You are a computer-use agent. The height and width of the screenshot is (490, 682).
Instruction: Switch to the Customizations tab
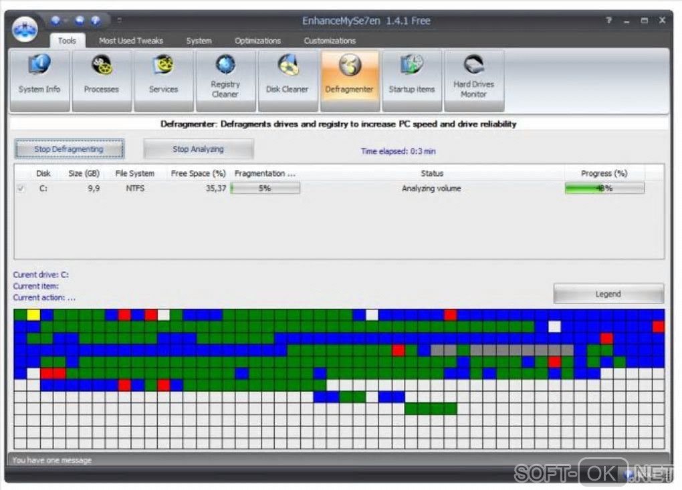[330, 40]
